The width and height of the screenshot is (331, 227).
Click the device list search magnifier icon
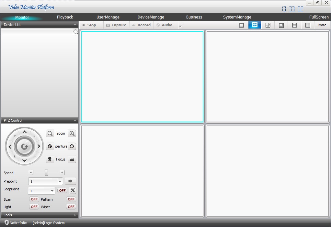(76, 32)
